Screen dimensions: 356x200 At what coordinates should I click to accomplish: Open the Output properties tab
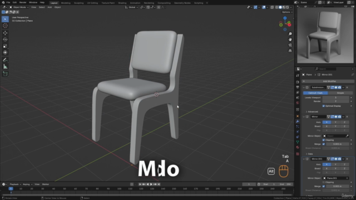click(298, 87)
